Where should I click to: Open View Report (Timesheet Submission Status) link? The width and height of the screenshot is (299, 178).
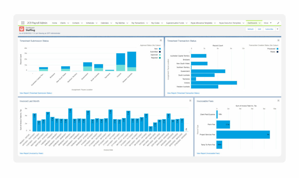(36, 93)
